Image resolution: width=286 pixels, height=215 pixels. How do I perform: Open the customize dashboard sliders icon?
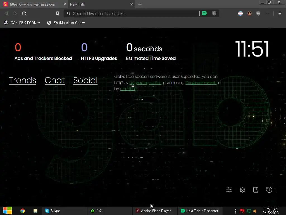pyautogui.click(x=229, y=190)
